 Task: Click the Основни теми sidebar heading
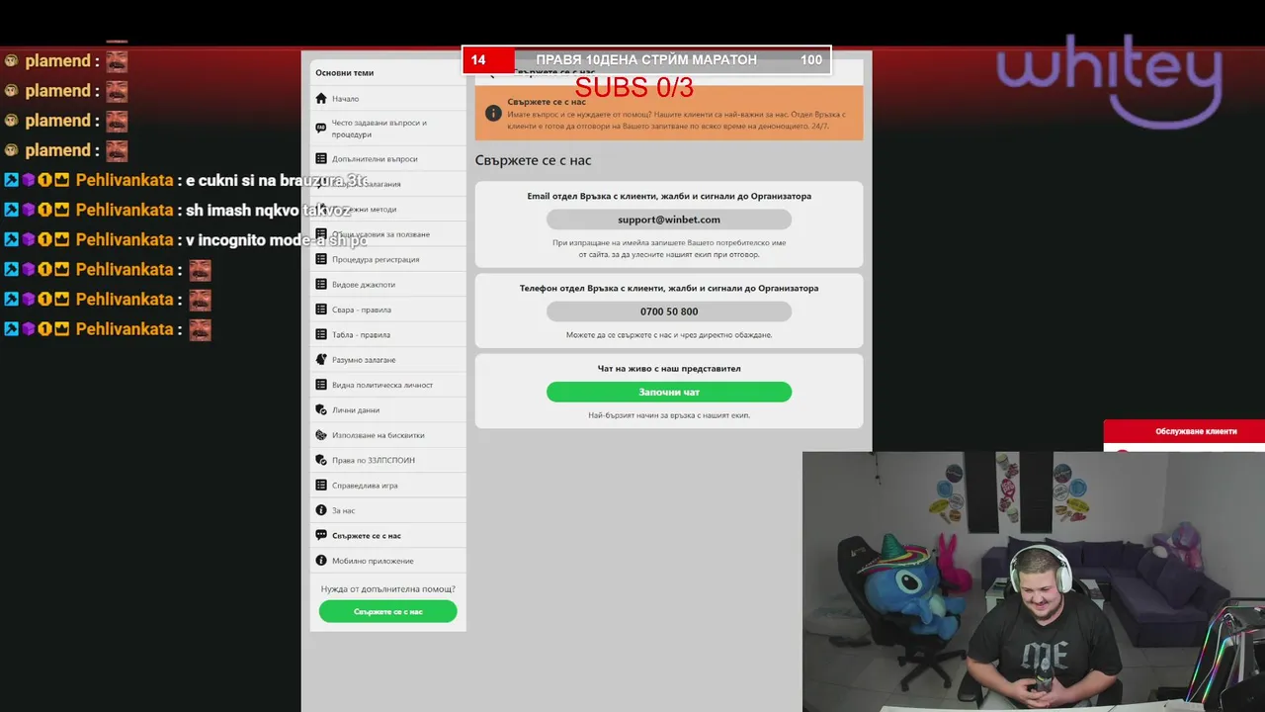[x=345, y=73]
